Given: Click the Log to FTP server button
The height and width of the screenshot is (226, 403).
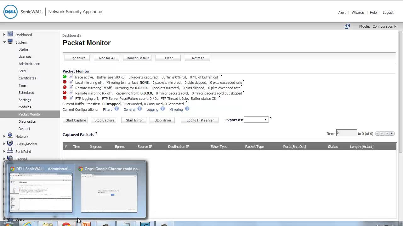Looking at the screenshot, I should (200, 120).
